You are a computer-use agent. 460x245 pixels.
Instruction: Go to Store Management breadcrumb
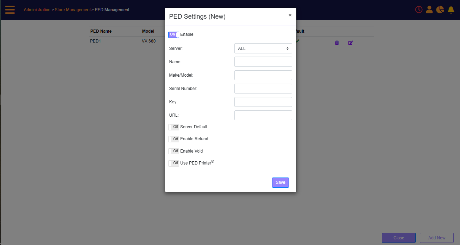pyautogui.click(x=73, y=10)
